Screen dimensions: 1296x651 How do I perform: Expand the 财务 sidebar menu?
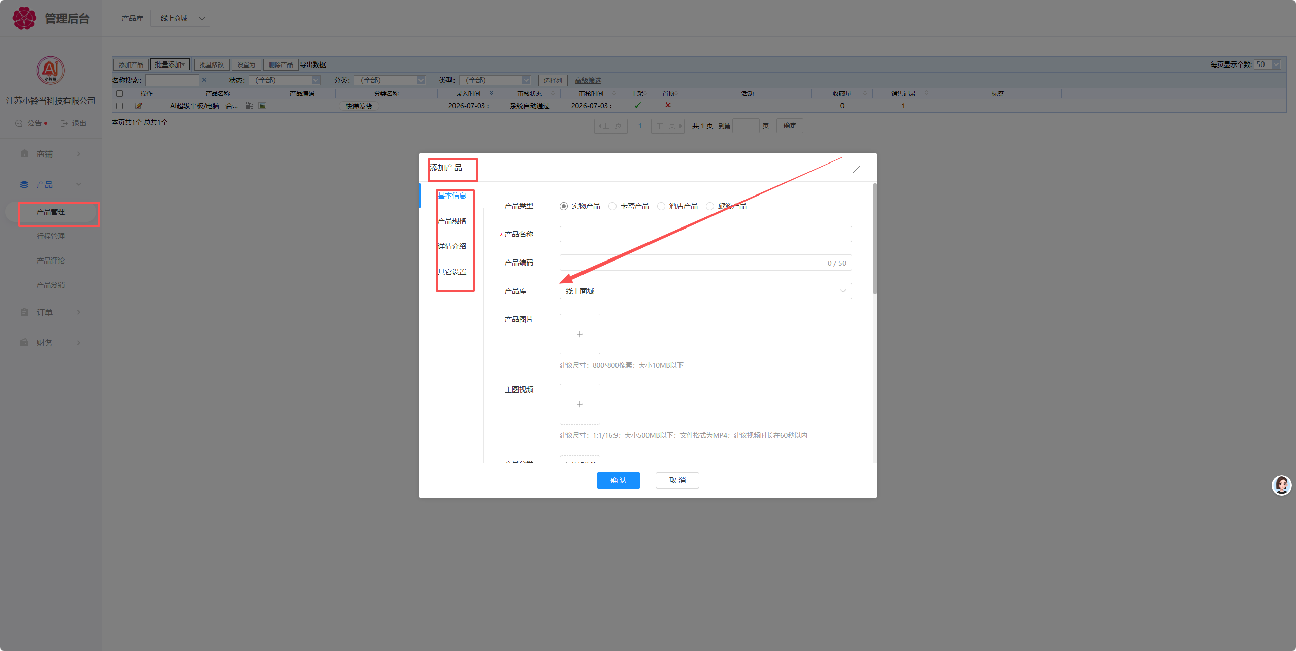pos(51,343)
